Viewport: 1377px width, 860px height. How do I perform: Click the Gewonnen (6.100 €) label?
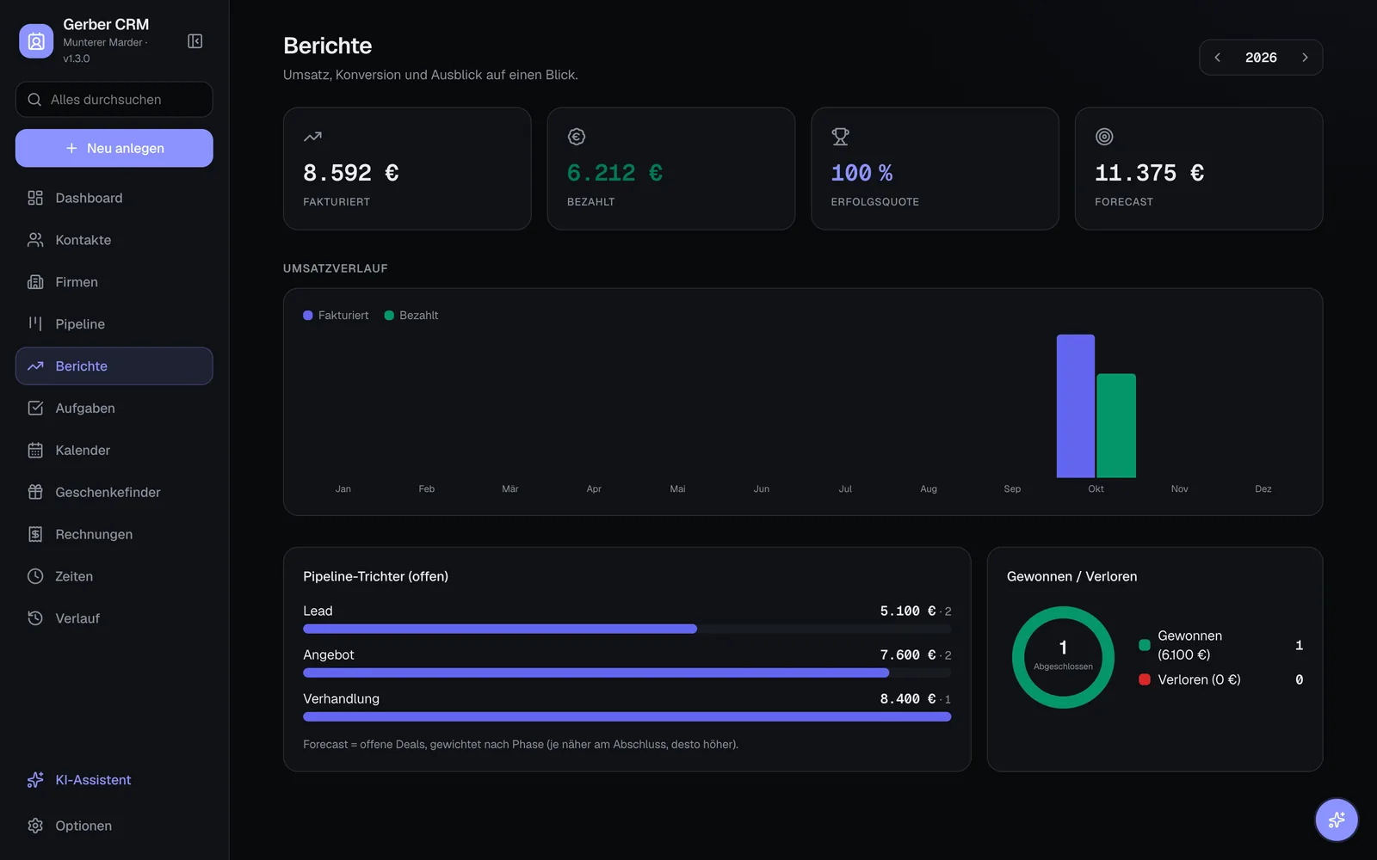click(x=1189, y=645)
